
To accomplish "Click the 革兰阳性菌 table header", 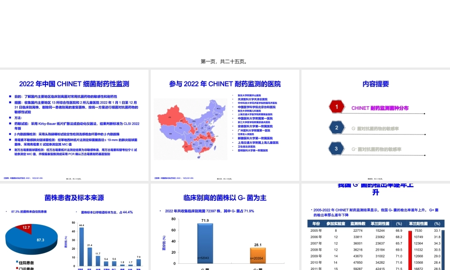I will (418, 224).
